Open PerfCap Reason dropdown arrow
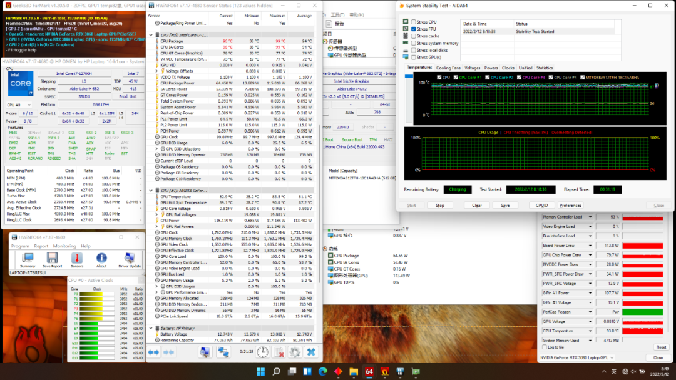Screen dimensions: 676x380 click(590, 312)
